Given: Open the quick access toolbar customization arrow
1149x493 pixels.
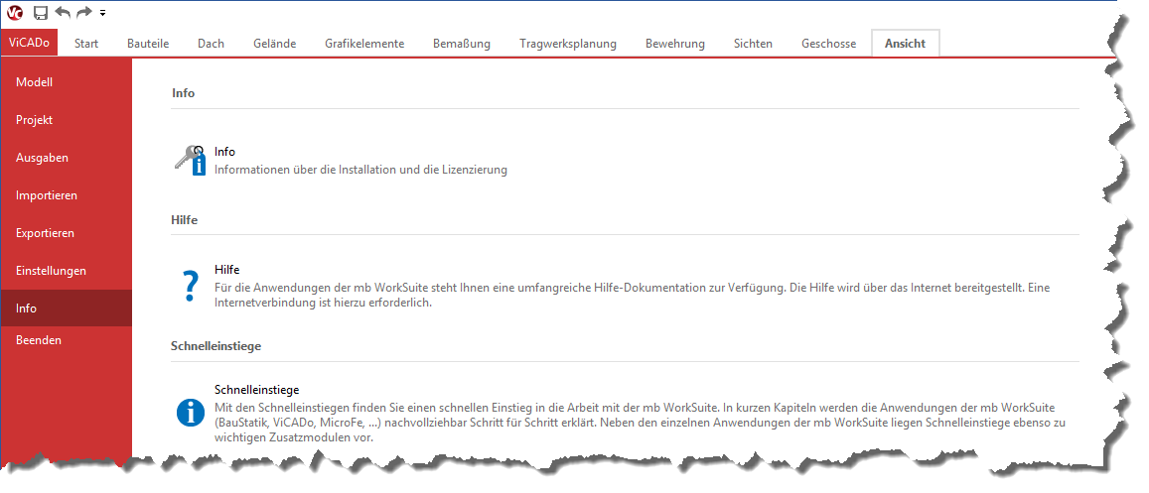Looking at the screenshot, I should (x=102, y=13).
